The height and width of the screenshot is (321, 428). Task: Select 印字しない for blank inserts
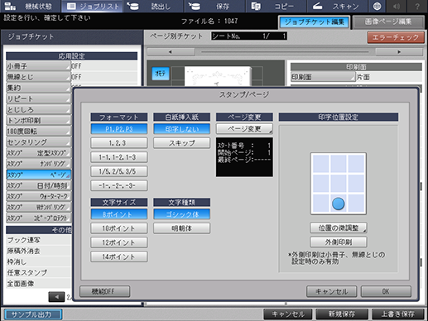point(182,129)
